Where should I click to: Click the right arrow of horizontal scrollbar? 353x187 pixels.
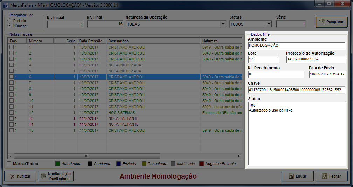239,156
